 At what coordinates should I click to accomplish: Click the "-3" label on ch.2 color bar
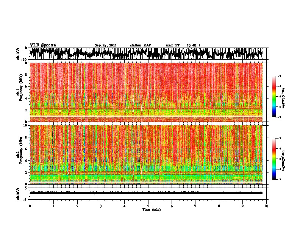pyautogui.click(x=279, y=139)
